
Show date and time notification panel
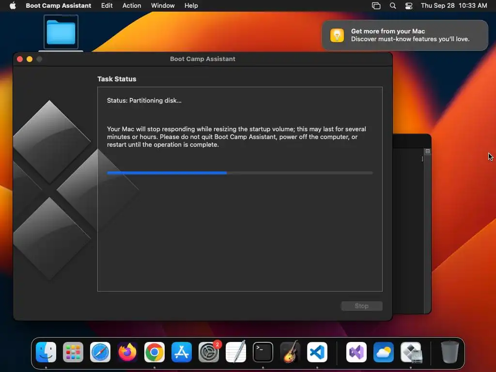(x=454, y=5)
